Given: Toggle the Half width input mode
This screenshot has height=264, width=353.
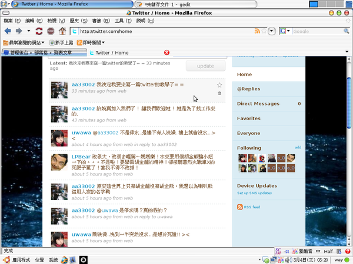Looking at the screenshot, I should coord(328,252).
